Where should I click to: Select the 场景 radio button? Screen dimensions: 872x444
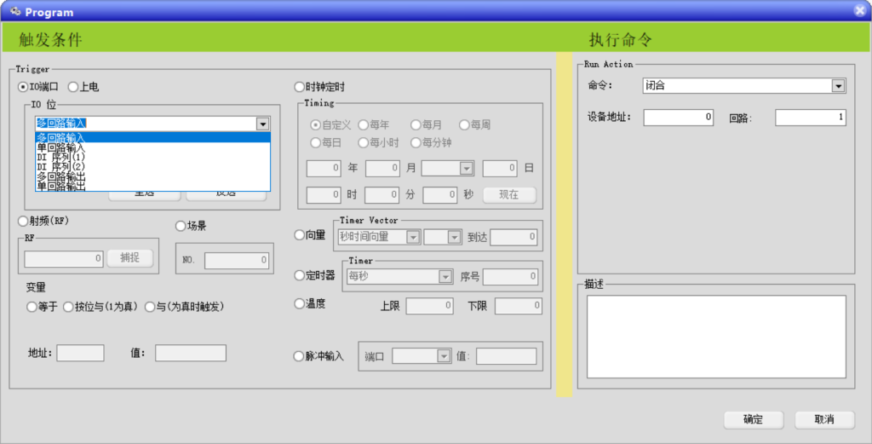tap(181, 226)
